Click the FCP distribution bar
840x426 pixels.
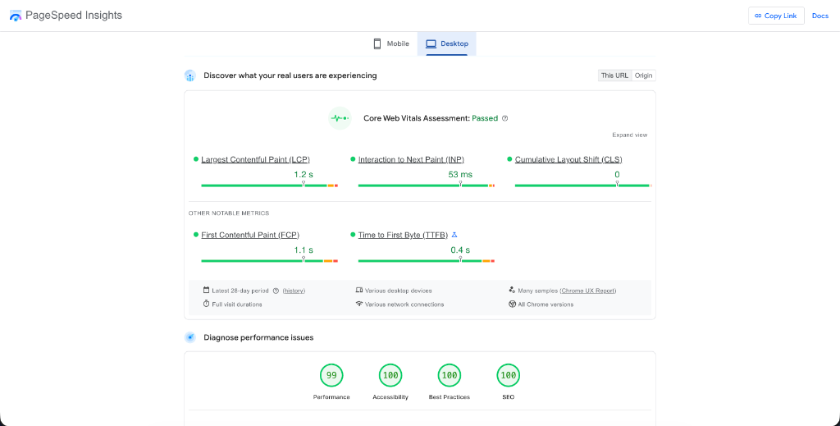(269, 261)
